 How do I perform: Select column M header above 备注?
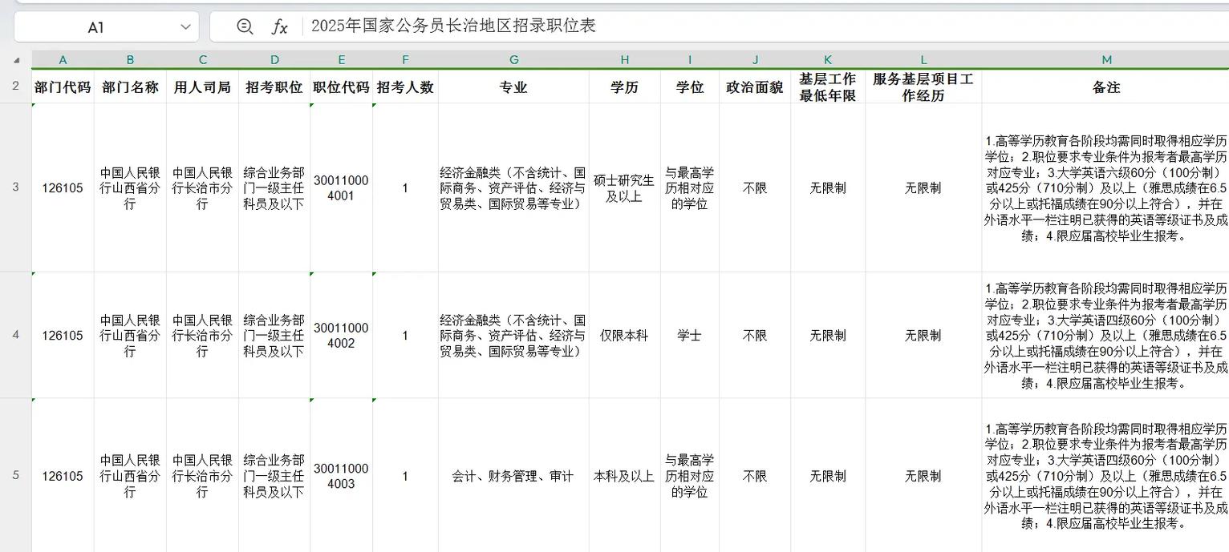1106,58
